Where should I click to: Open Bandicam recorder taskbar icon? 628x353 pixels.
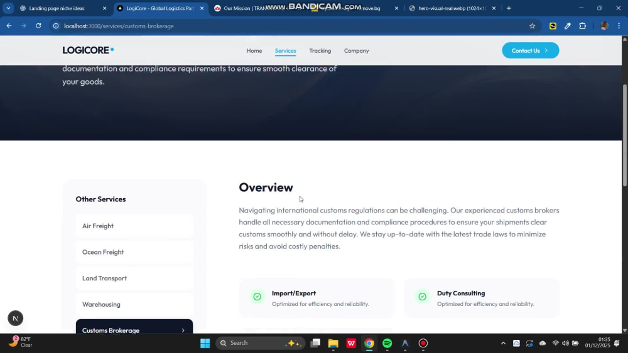pyautogui.click(x=423, y=343)
